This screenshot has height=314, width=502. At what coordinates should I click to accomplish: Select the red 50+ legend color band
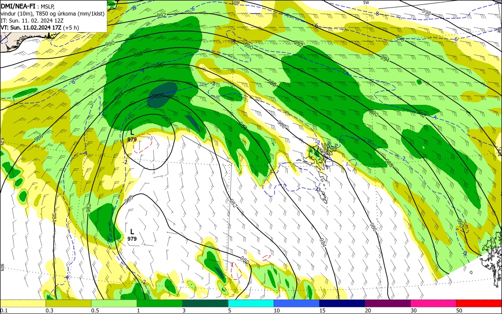(479, 303)
